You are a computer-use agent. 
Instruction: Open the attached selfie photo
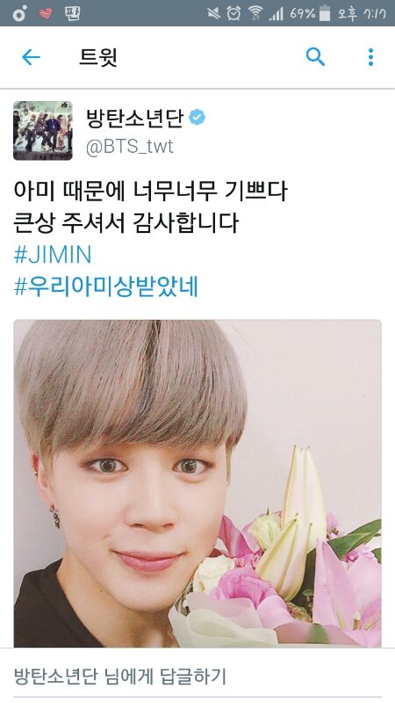197,483
